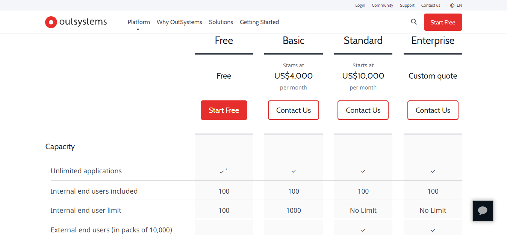Click No Limit value under Enterprise
The width and height of the screenshot is (507, 235).
point(433,210)
